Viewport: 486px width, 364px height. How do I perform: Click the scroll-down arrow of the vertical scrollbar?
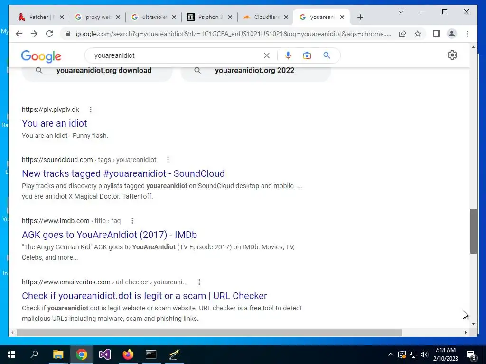473,324
